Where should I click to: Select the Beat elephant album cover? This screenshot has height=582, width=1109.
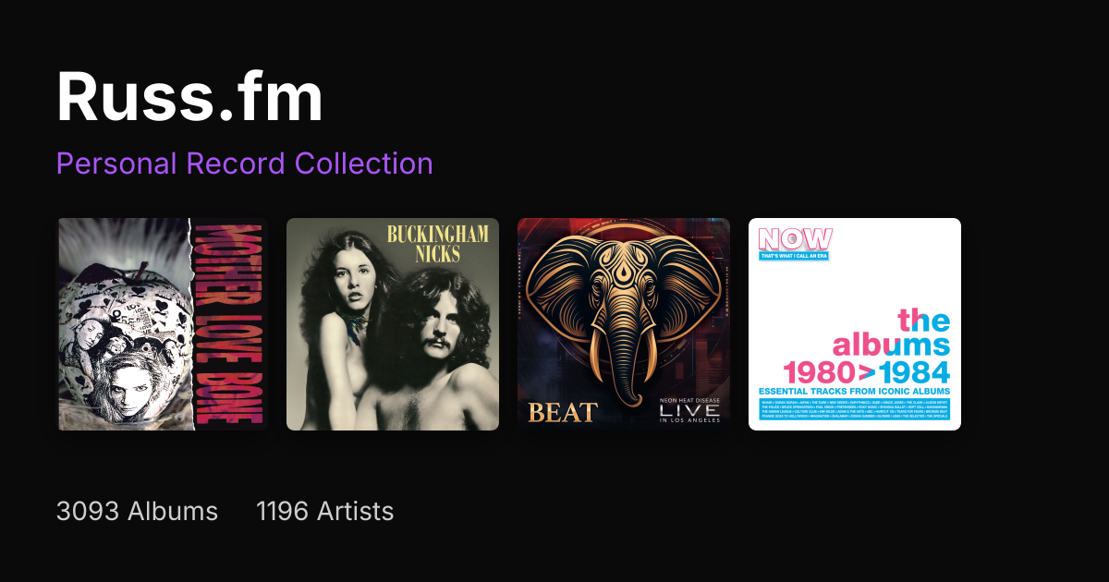click(x=623, y=324)
